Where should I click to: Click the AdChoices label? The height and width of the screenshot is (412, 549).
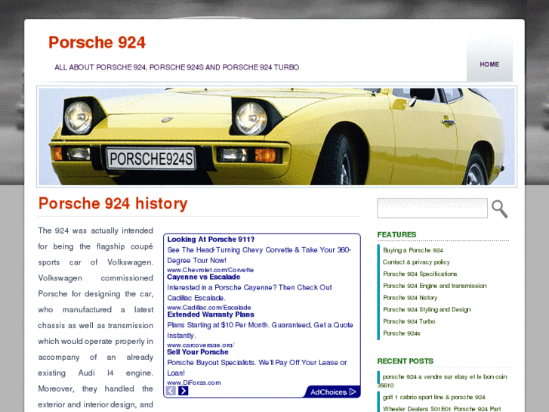(x=328, y=392)
